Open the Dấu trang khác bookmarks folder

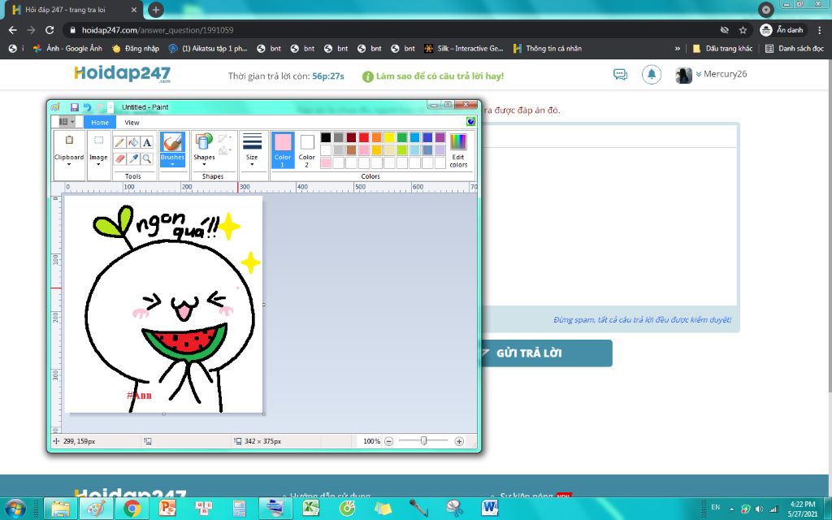(x=722, y=48)
